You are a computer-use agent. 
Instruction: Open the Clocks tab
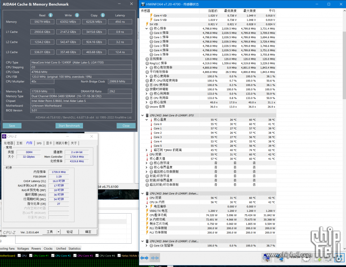(48, 248)
